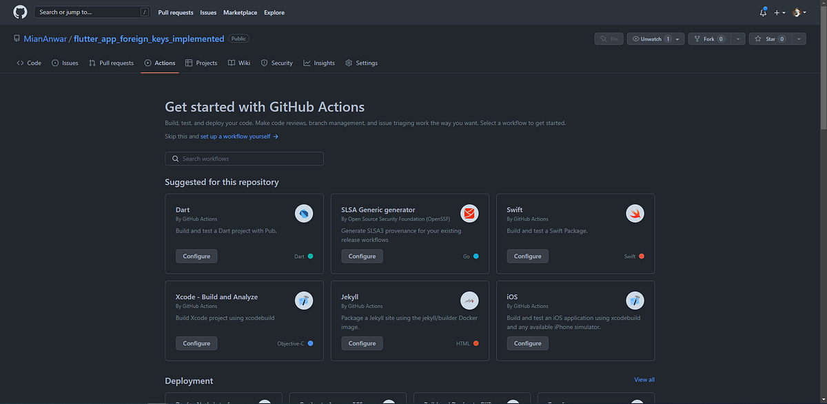Click the SLSA Generic generator OpenSSF icon
The height and width of the screenshot is (404, 827).
click(469, 213)
